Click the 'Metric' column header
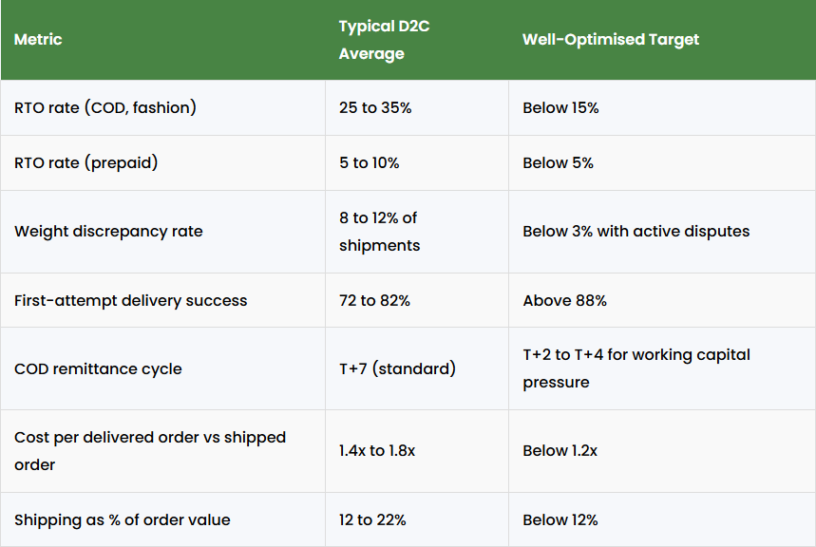 (162, 40)
